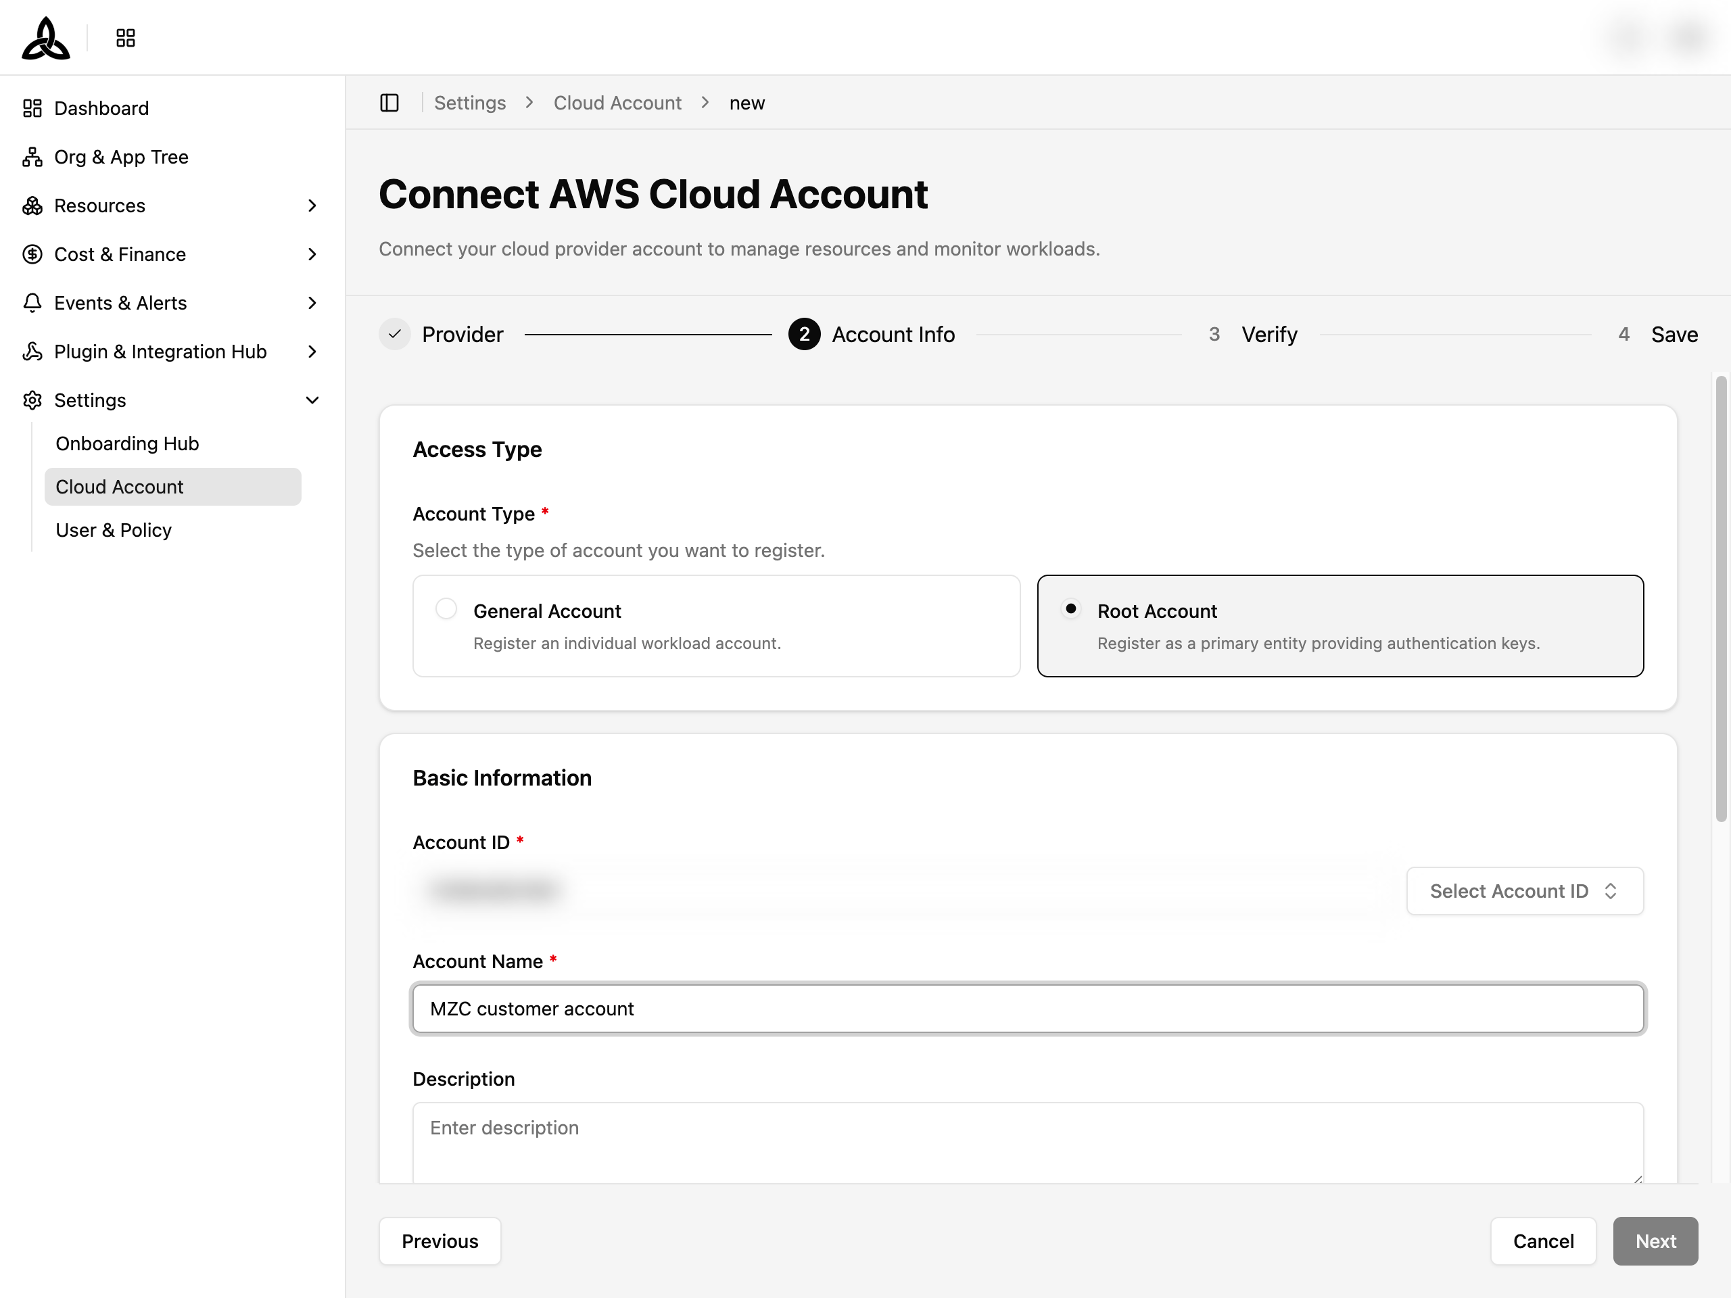Click the Provider step checkmark icon

(395, 334)
